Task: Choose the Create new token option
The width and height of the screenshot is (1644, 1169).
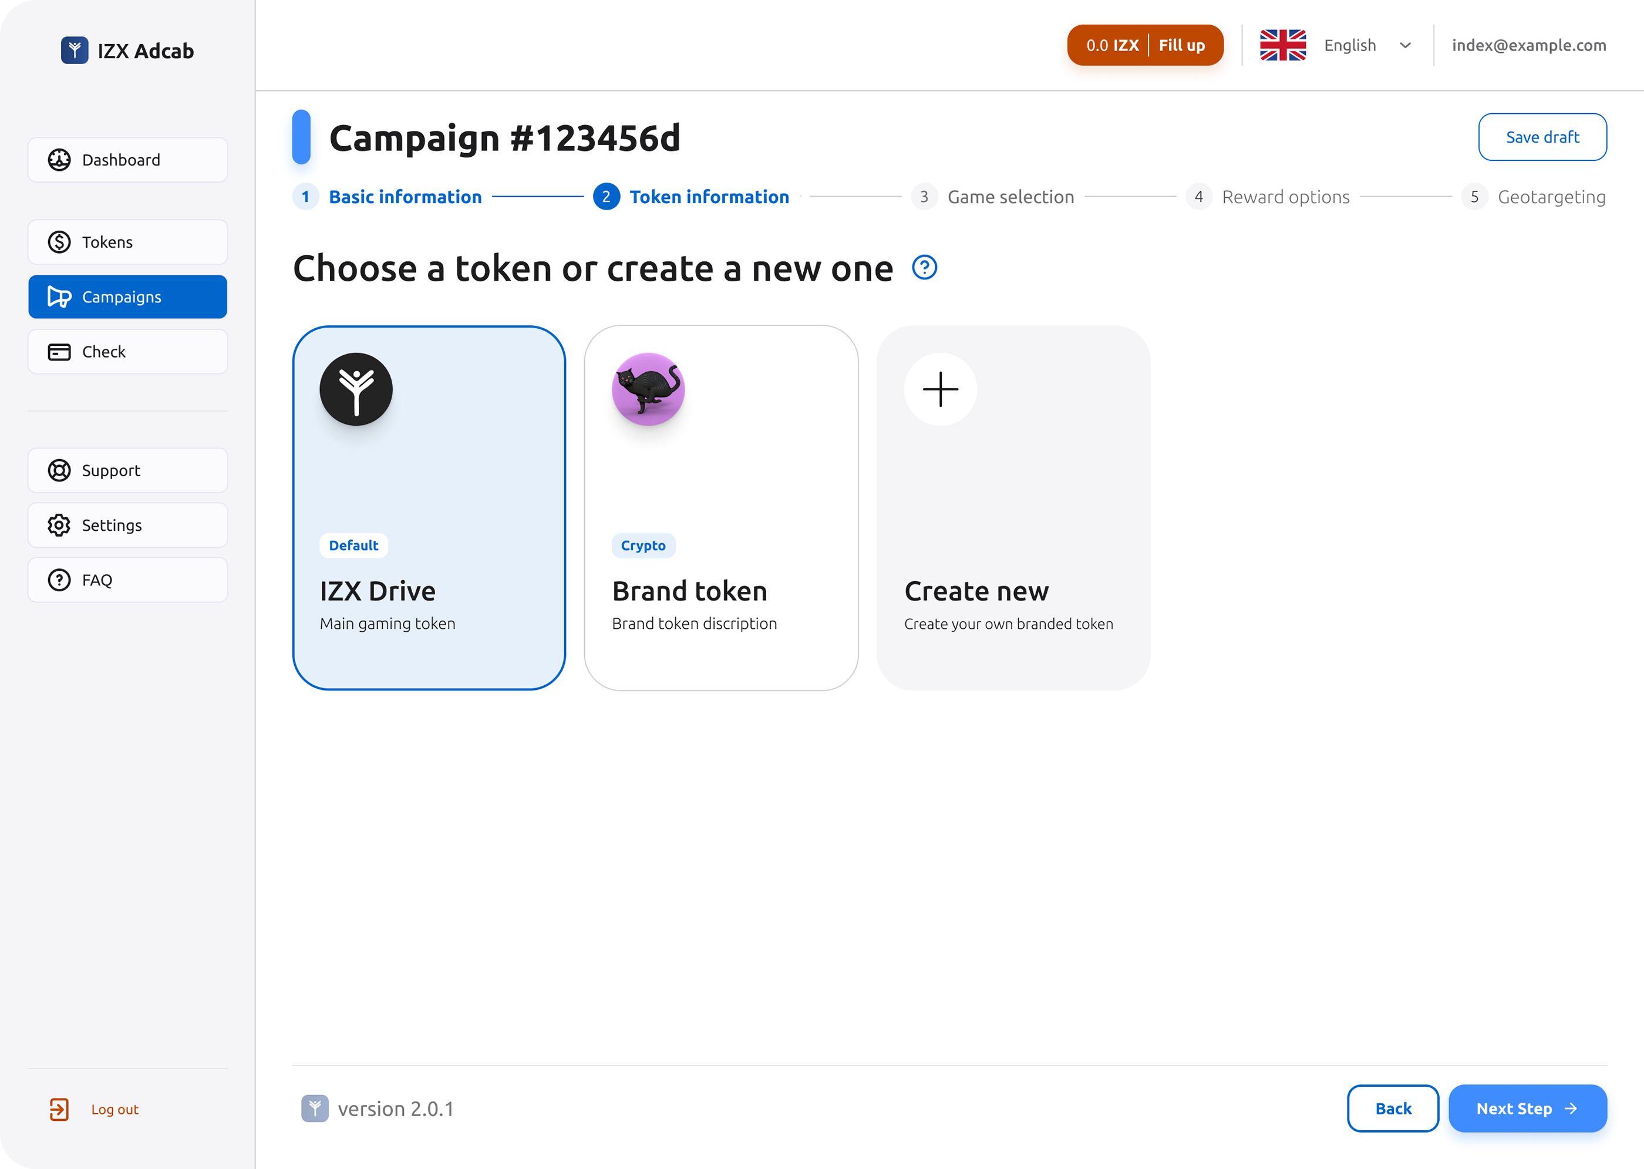Action: coord(1013,506)
